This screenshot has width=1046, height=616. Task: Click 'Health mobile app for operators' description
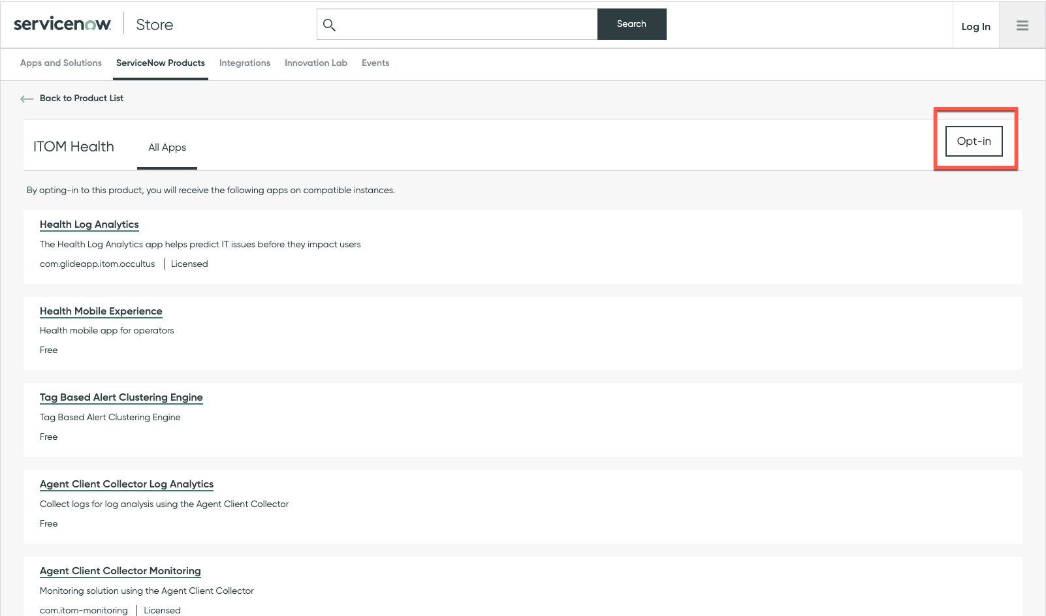coord(107,331)
